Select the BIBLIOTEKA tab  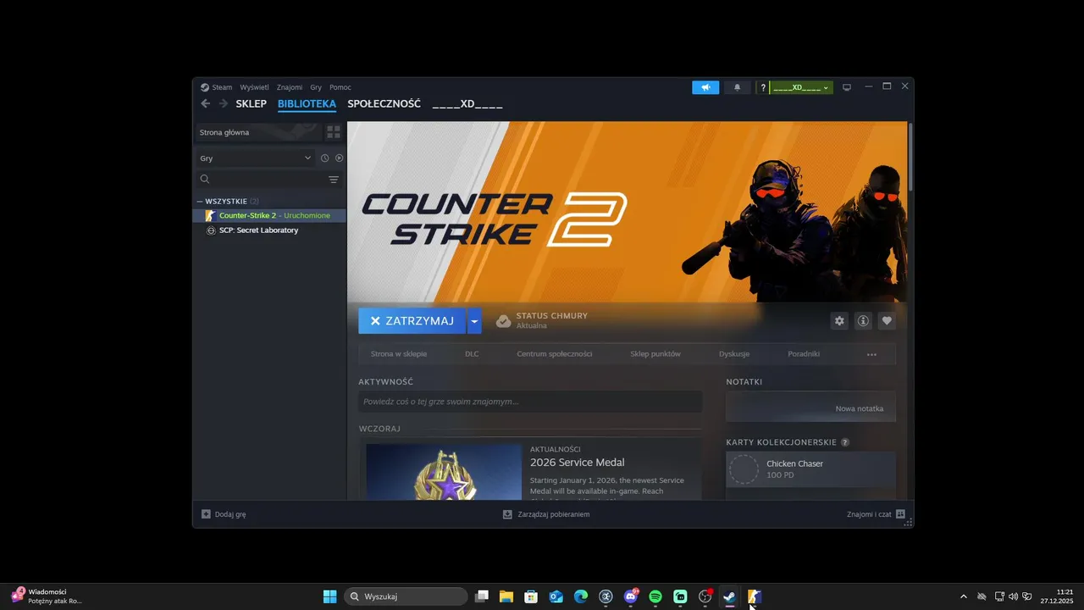[307, 104]
